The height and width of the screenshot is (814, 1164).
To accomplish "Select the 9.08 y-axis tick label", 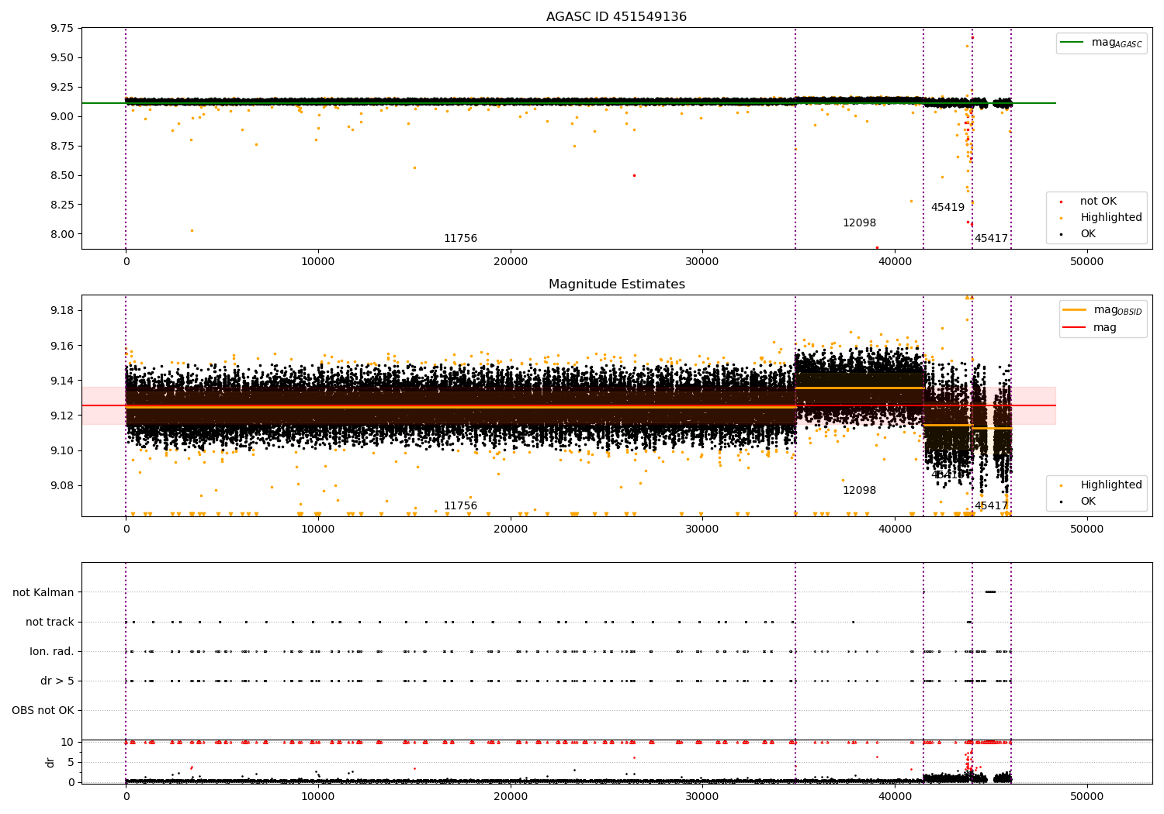I will 62,486.
